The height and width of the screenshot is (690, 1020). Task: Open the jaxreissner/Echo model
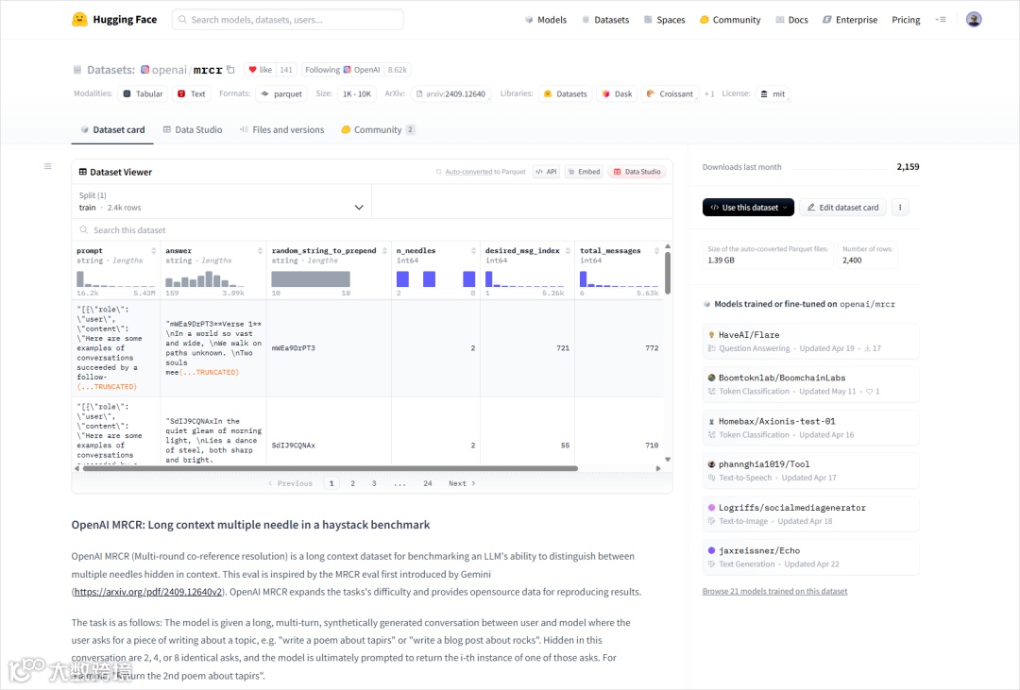click(810, 557)
